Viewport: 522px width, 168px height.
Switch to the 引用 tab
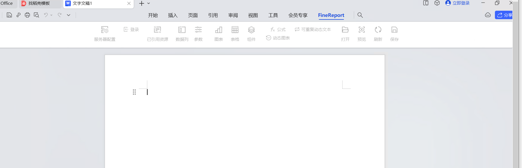213,15
